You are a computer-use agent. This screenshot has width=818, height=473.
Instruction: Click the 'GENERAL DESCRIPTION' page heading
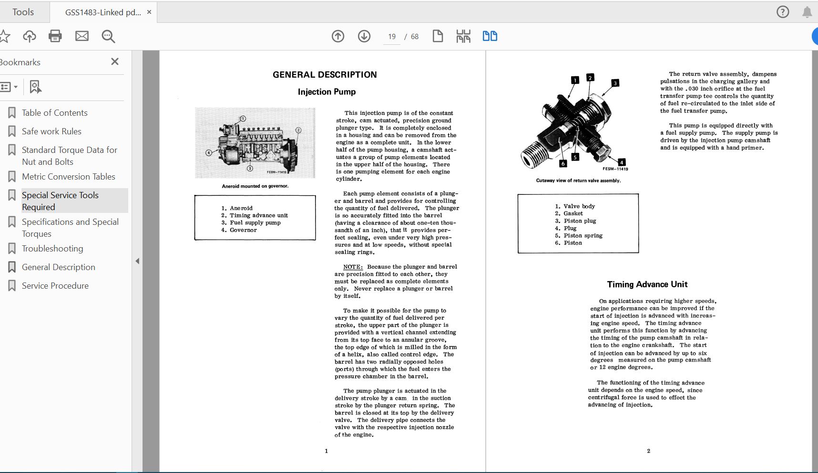coord(325,75)
